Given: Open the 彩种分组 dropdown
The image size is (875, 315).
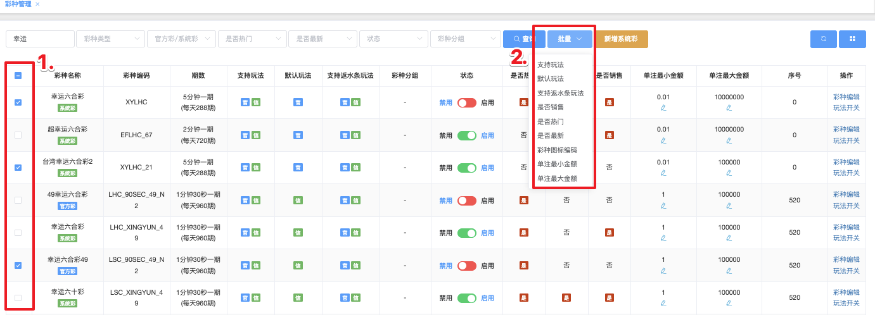Looking at the screenshot, I should [465, 39].
